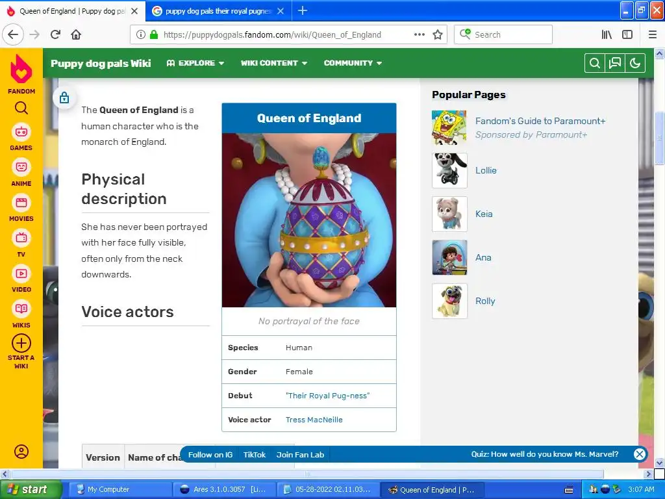Screen dimensions: 665x499
Task: Click the horizontal scrollbar right arrow
Action: pos(649,474)
